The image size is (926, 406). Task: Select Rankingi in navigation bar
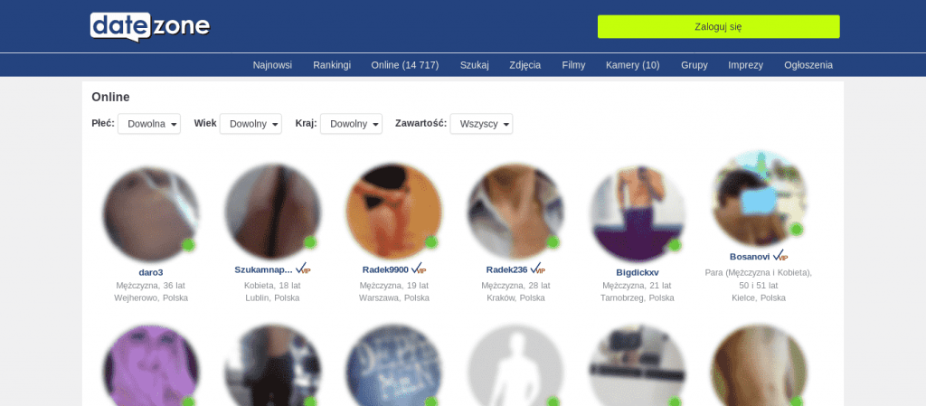tap(332, 65)
